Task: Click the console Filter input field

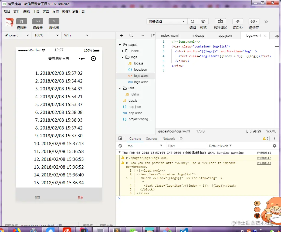Action: coord(187,146)
